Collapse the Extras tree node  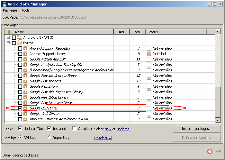click(8, 43)
